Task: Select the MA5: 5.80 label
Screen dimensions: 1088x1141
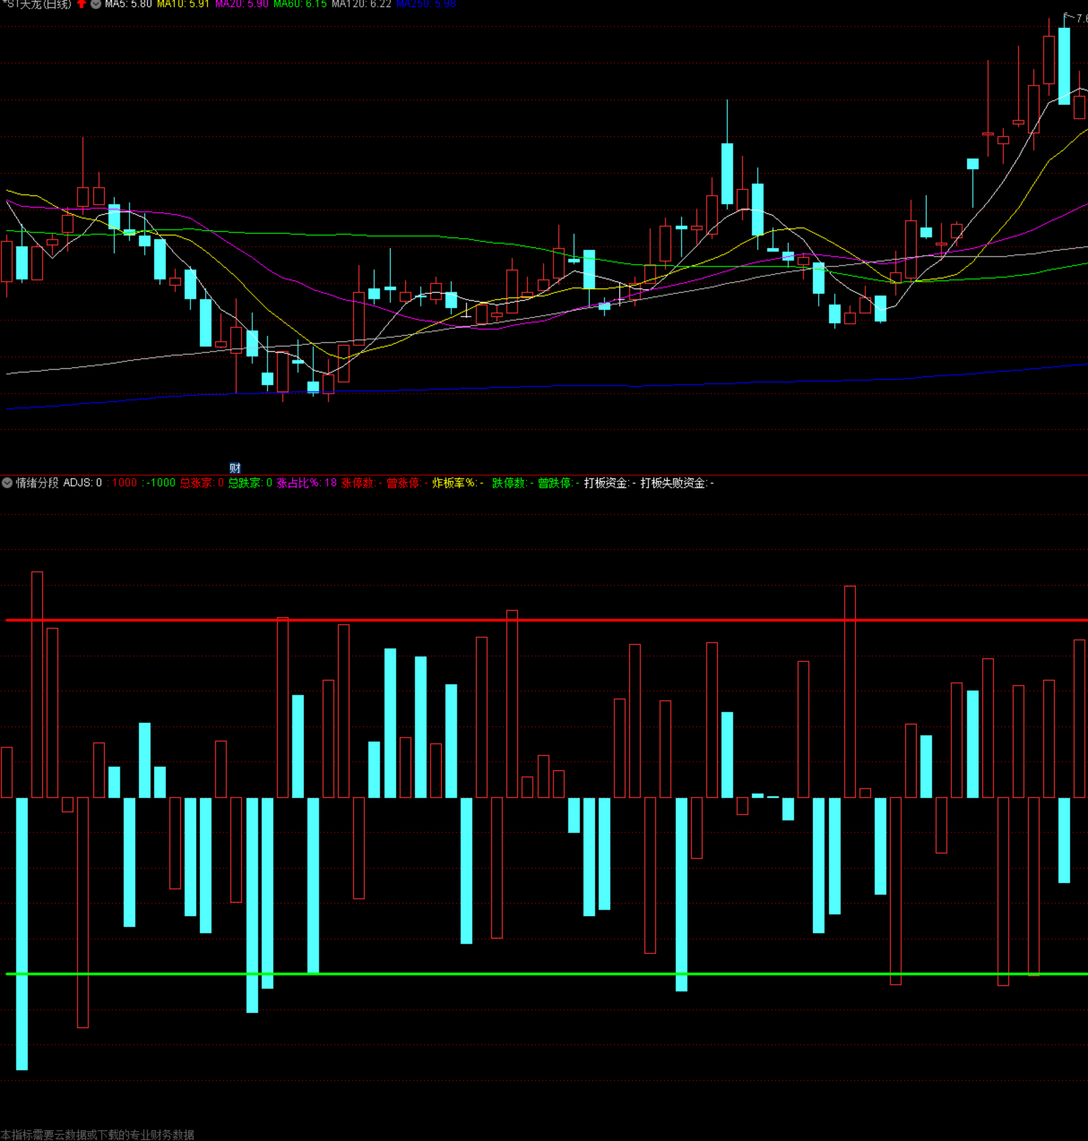Action: pos(128,4)
